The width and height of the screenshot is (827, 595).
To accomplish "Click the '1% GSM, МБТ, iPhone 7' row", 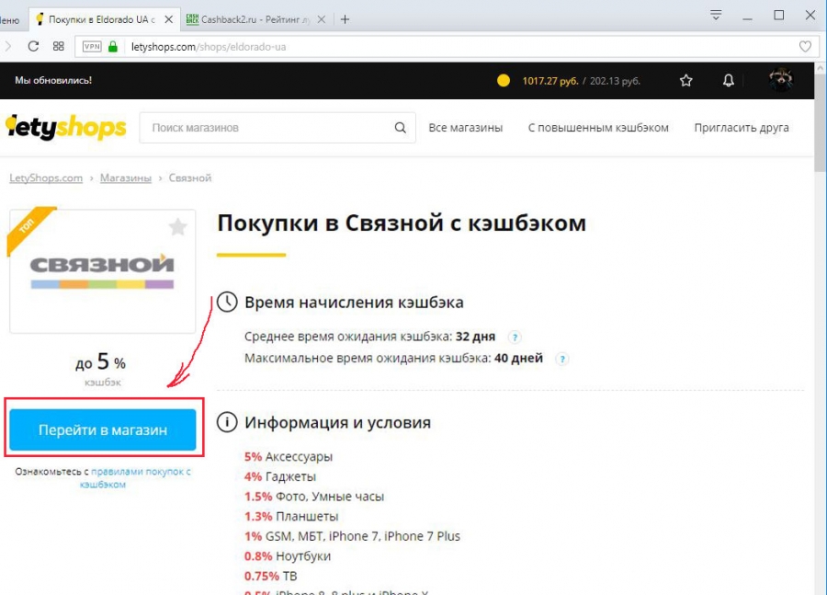I will [x=352, y=536].
